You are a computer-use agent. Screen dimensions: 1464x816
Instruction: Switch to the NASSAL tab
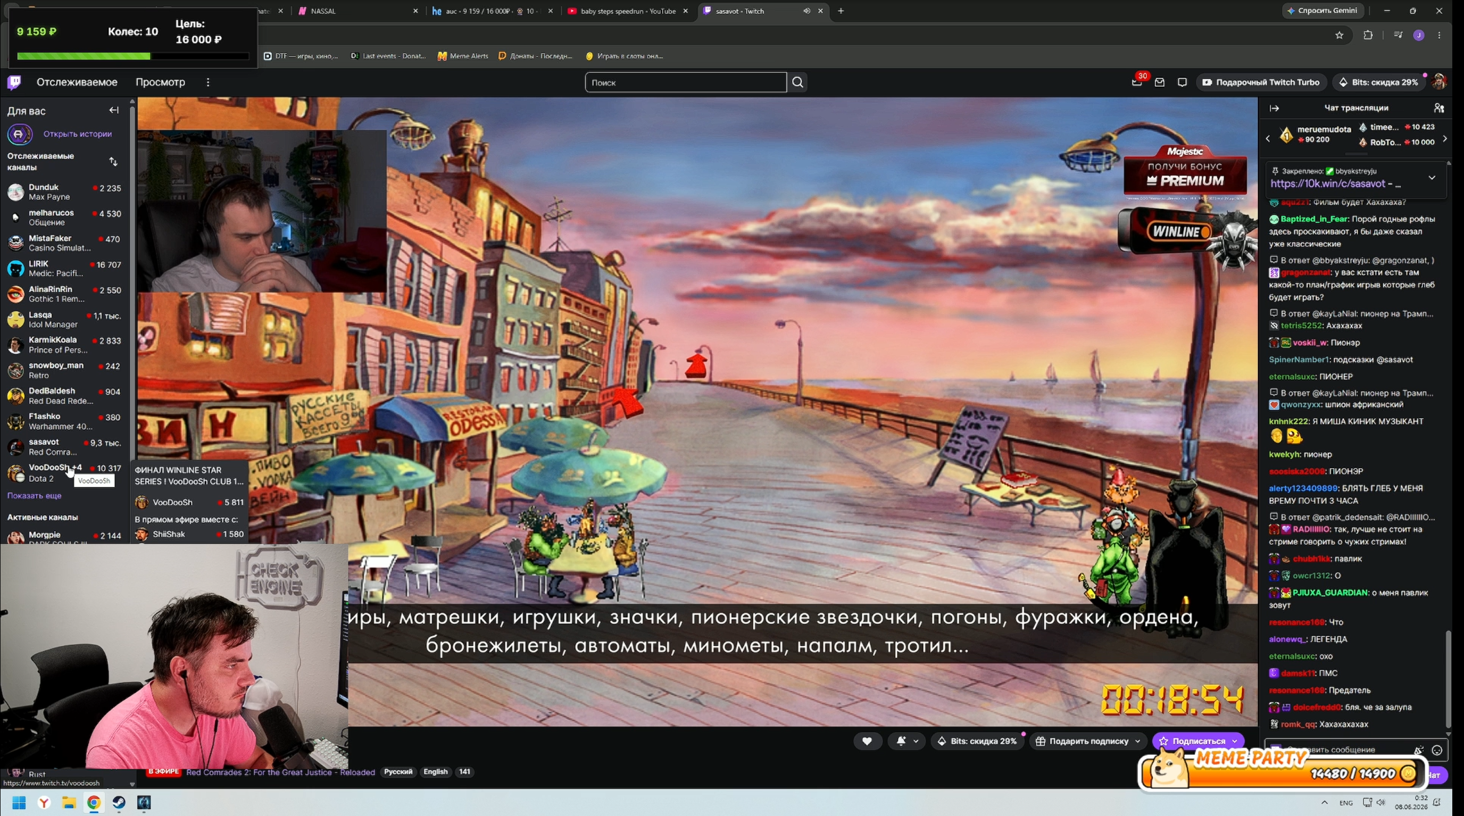coord(358,11)
